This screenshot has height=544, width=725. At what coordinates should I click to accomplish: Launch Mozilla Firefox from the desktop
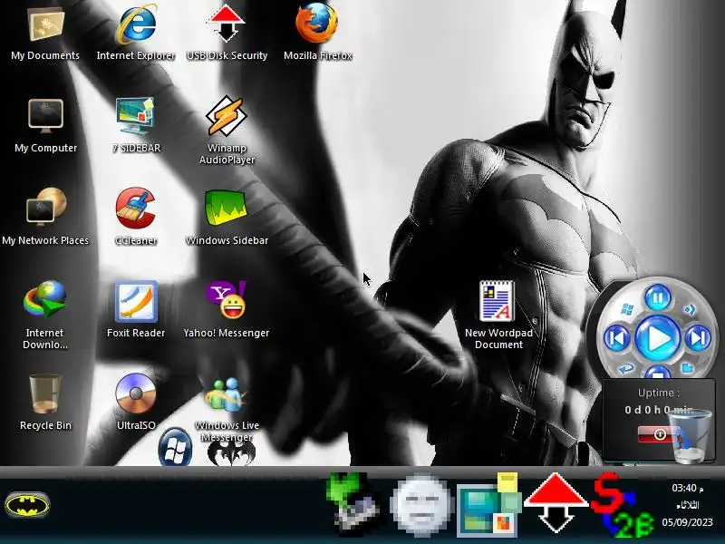click(x=317, y=24)
